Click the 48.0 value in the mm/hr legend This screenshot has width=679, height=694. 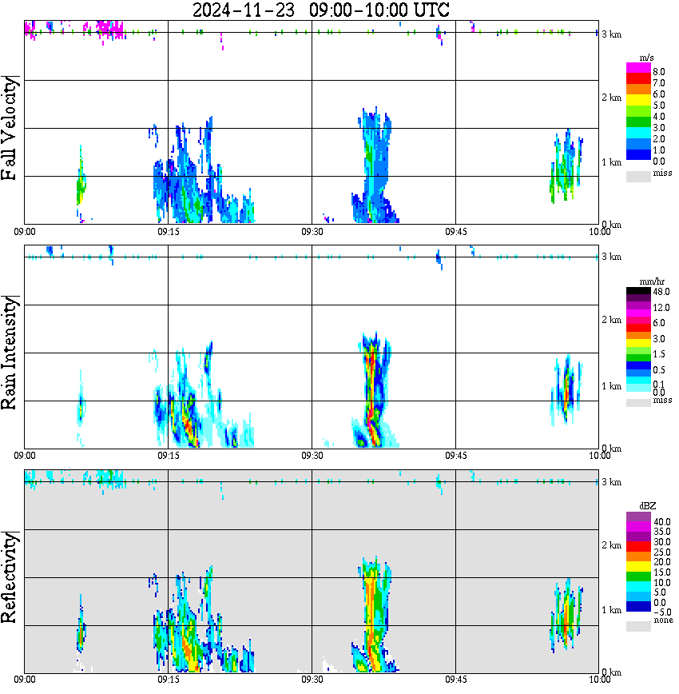tap(661, 292)
